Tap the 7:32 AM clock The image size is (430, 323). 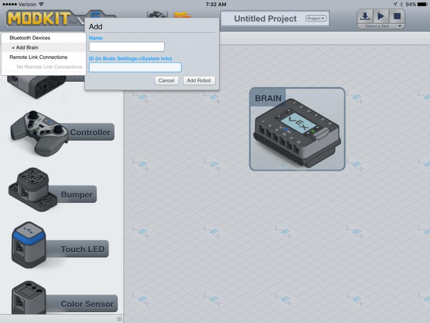pyautogui.click(x=216, y=4)
